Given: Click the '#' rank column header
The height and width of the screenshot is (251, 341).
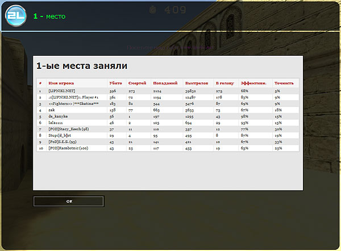Looking at the screenshot, I should tap(40, 83).
